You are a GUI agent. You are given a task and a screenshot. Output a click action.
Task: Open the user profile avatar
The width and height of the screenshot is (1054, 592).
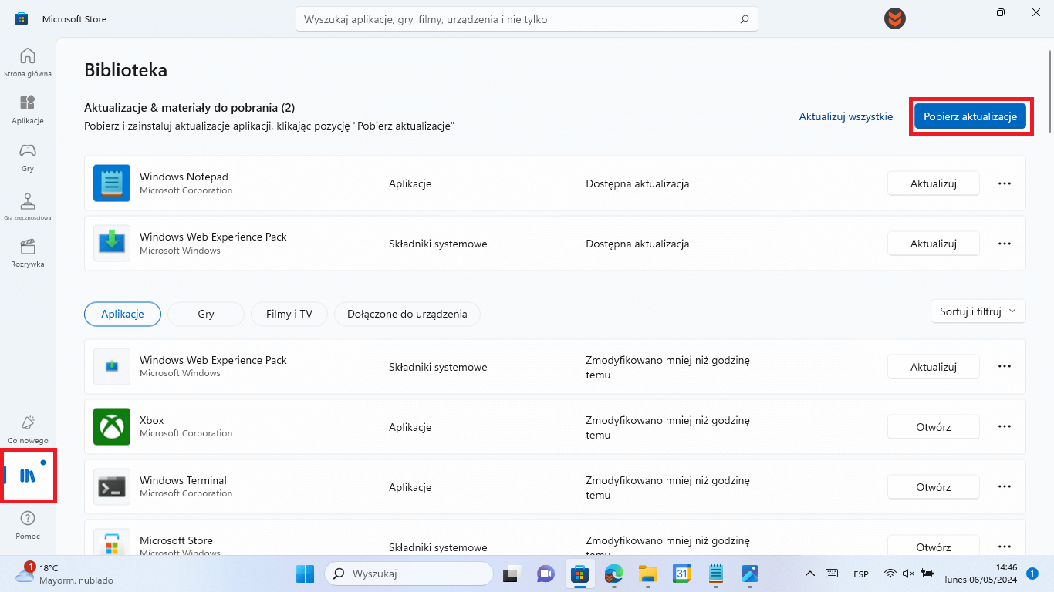click(x=895, y=19)
